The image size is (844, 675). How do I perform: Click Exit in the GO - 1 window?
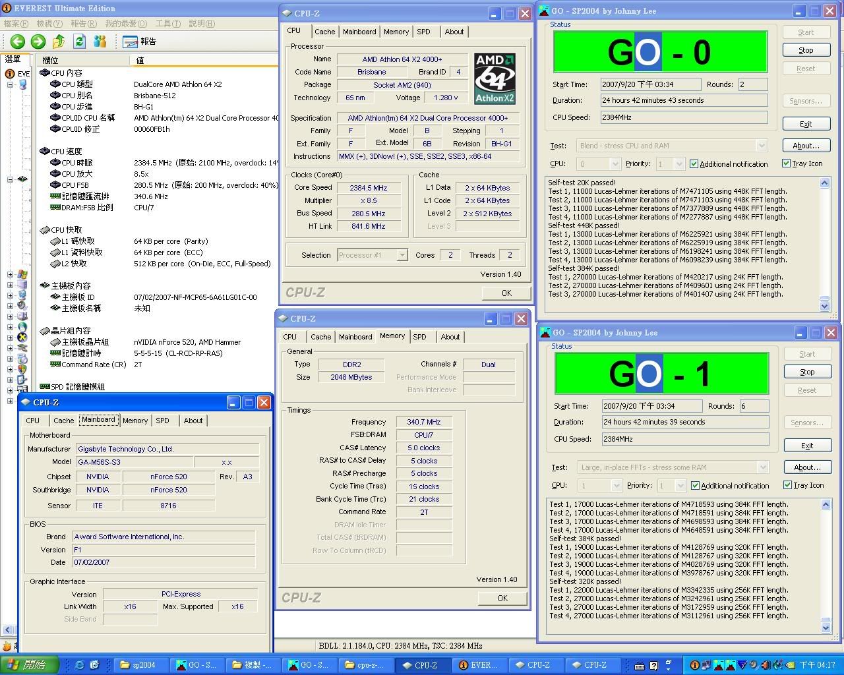(807, 446)
